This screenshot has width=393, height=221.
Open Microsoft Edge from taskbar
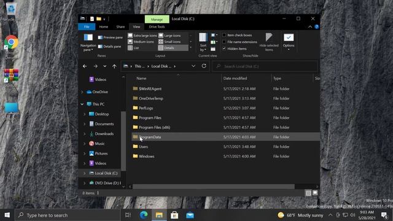click(x=144, y=215)
